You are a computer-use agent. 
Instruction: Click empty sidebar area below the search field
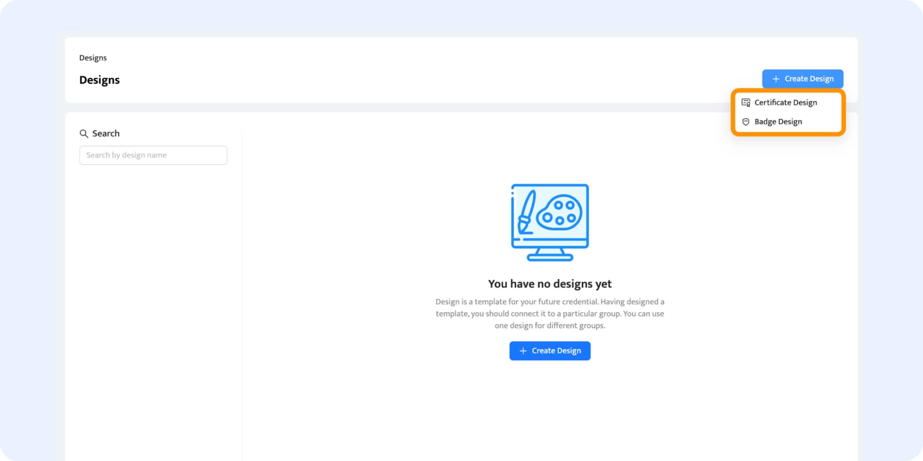coord(153,288)
